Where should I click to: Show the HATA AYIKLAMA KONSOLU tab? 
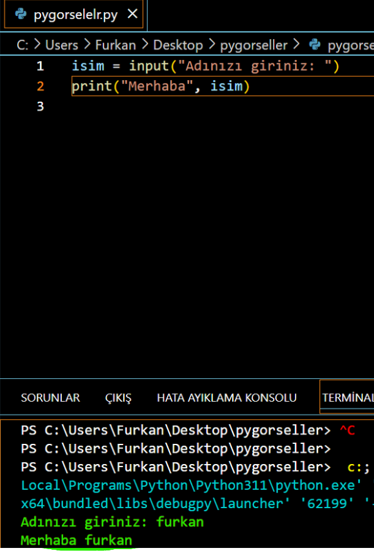point(226,398)
